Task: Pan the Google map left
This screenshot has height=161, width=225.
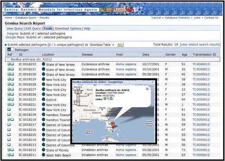Action: tap(76, 92)
